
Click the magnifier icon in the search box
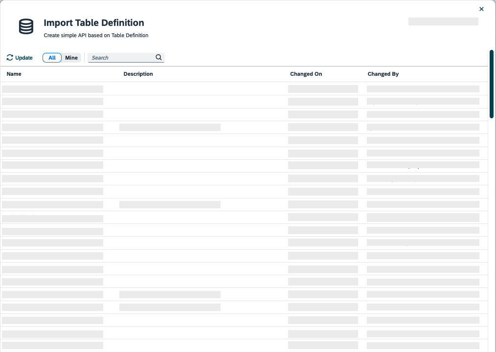[158, 57]
